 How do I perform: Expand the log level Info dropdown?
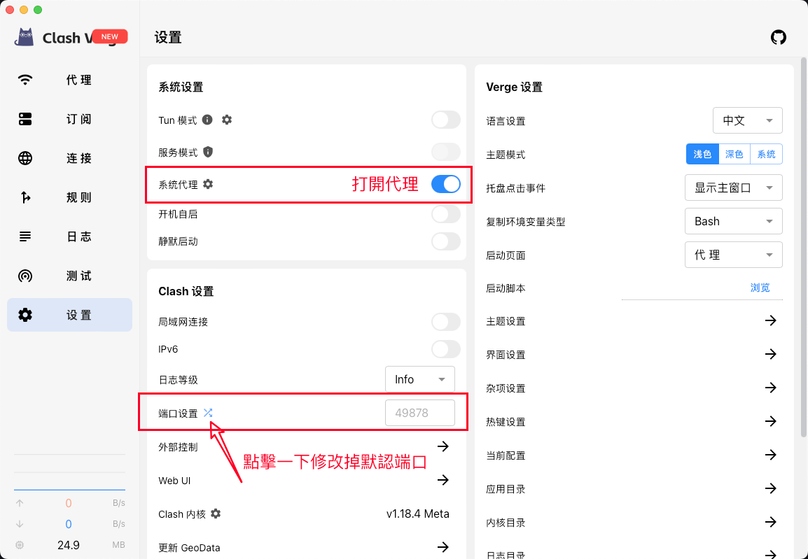tap(419, 379)
